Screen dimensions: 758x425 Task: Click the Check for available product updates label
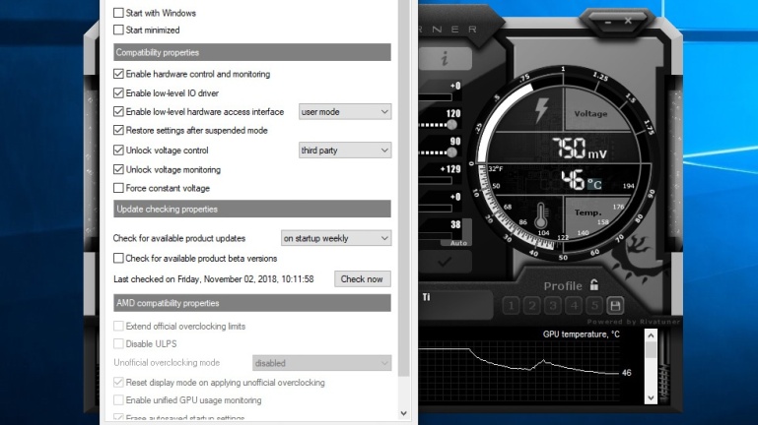(179, 238)
